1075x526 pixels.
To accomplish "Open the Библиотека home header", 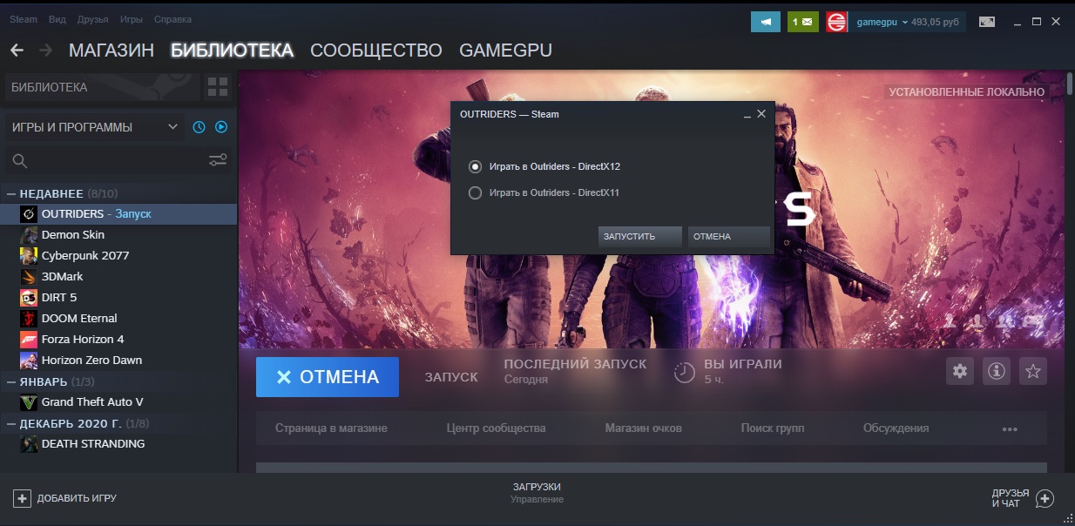I will [103, 87].
